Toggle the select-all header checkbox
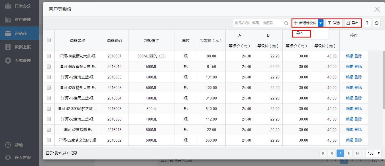 click(49, 40)
